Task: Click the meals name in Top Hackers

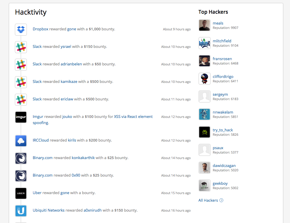Action: [218, 23]
